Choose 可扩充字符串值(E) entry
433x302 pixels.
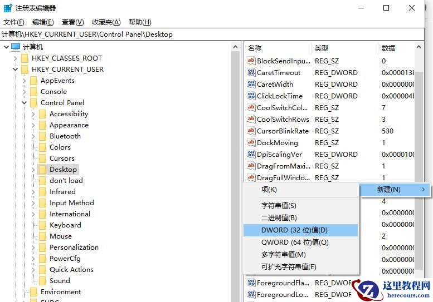click(x=301, y=267)
